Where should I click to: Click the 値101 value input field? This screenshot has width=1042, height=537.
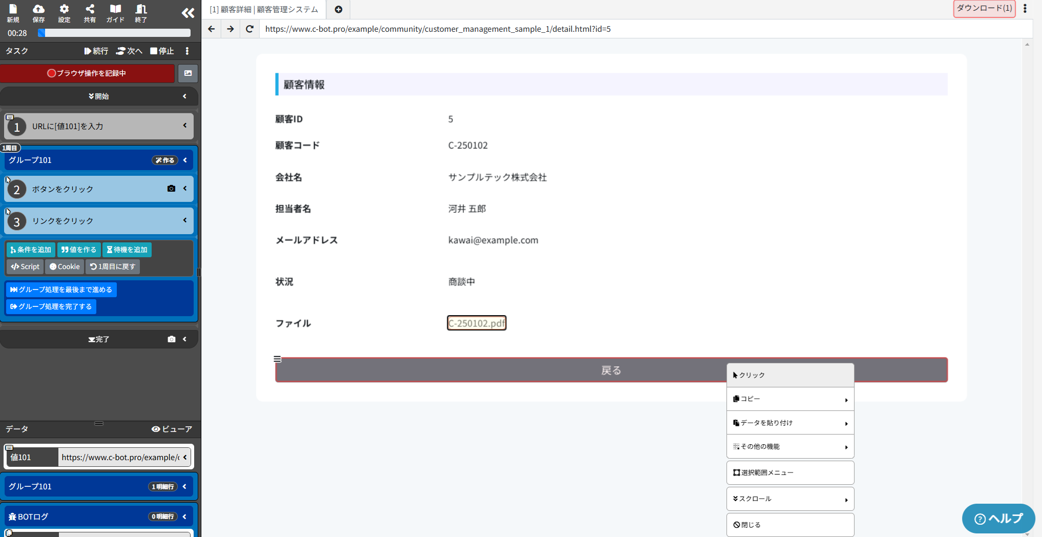pyautogui.click(x=119, y=457)
